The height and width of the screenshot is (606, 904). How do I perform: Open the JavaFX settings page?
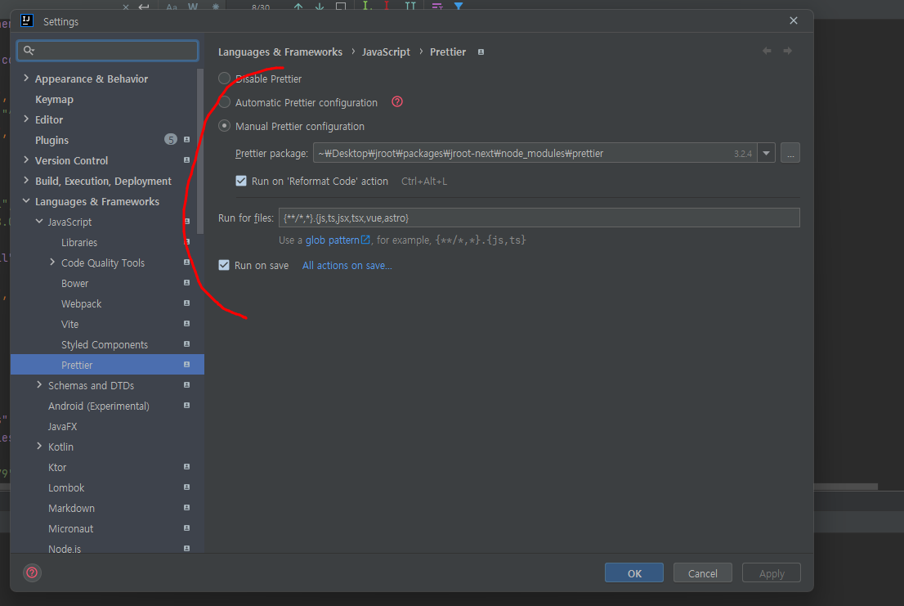(62, 426)
